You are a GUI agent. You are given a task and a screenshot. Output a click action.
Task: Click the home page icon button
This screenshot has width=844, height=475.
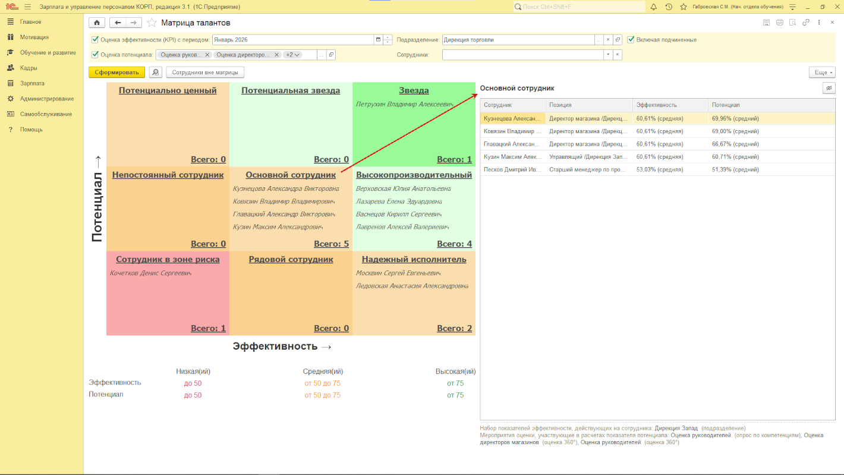pyautogui.click(x=97, y=23)
